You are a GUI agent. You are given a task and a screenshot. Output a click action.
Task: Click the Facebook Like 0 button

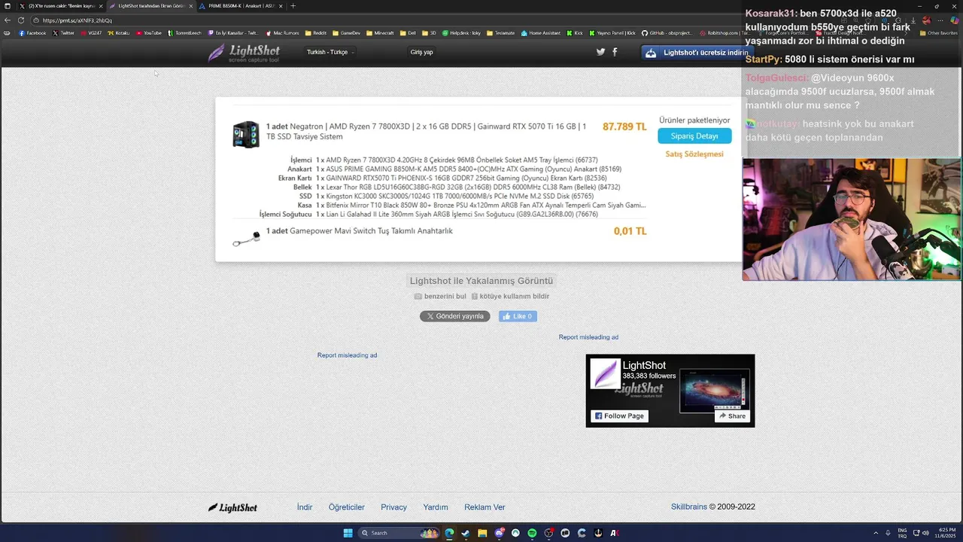[x=518, y=316]
